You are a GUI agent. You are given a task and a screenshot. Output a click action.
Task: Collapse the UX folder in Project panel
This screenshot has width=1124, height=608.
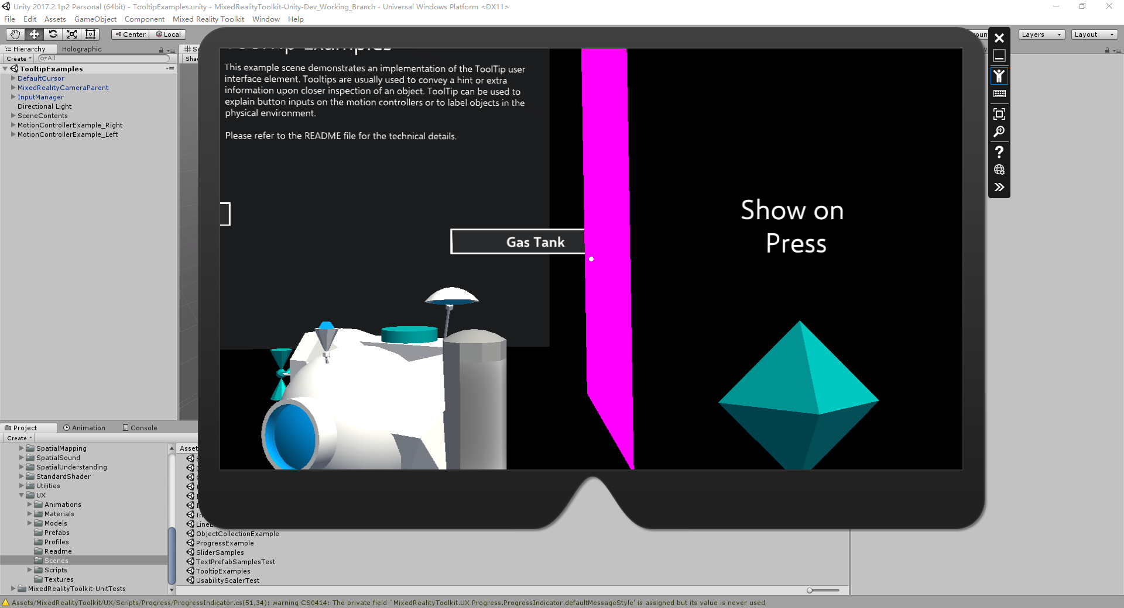click(23, 495)
